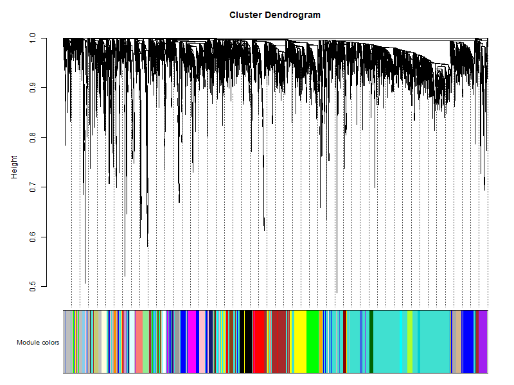The height and width of the screenshot is (385, 514).
Task: Click the dark green module stripe
Action: (x=371, y=341)
